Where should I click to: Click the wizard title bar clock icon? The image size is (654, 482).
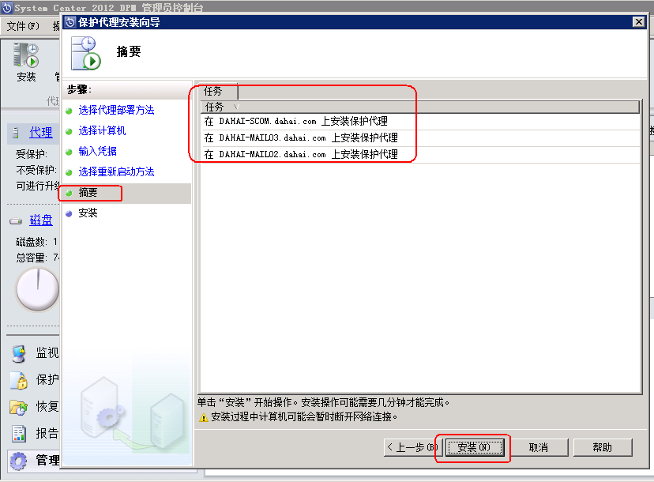(70, 22)
